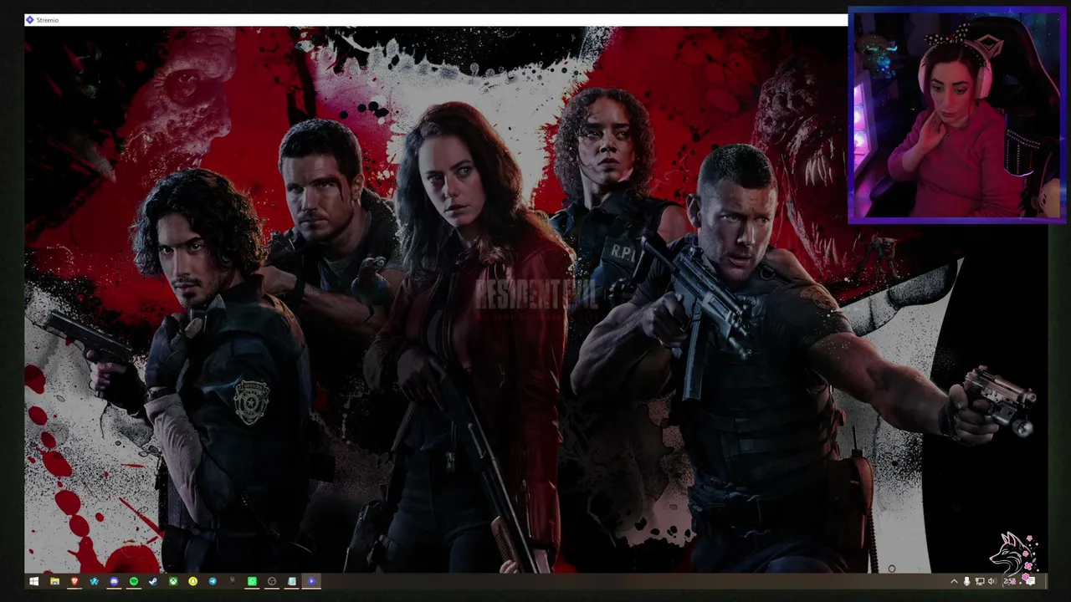Open the notepad-style taskbar icon before Stremio
Image resolution: width=1071 pixels, height=602 pixels.
click(x=291, y=581)
